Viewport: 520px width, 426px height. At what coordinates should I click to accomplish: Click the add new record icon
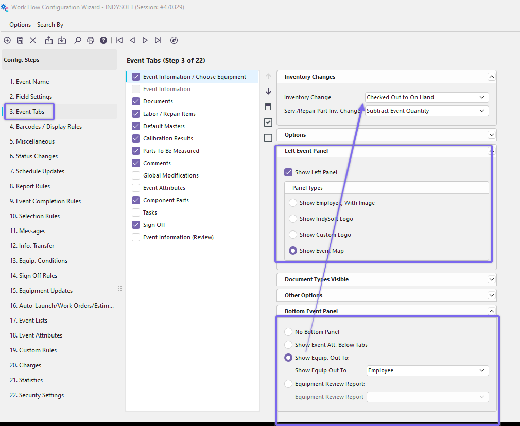(x=7, y=40)
